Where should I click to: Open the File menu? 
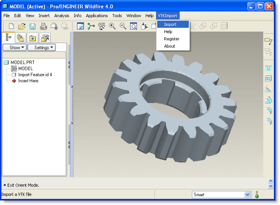coord(7,16)
